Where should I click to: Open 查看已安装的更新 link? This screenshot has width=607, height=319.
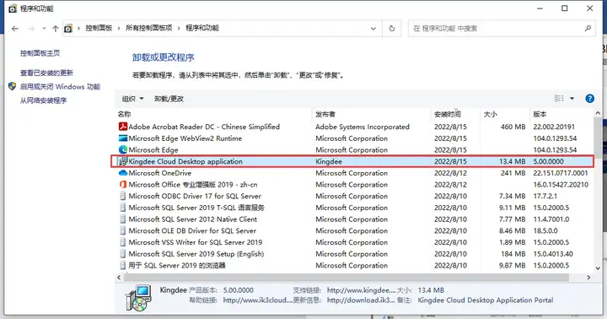click(46, 73)
